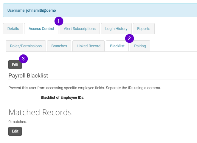Click Edit above Payroll Blacklist
197x143 pixels.
coord(15,65)
